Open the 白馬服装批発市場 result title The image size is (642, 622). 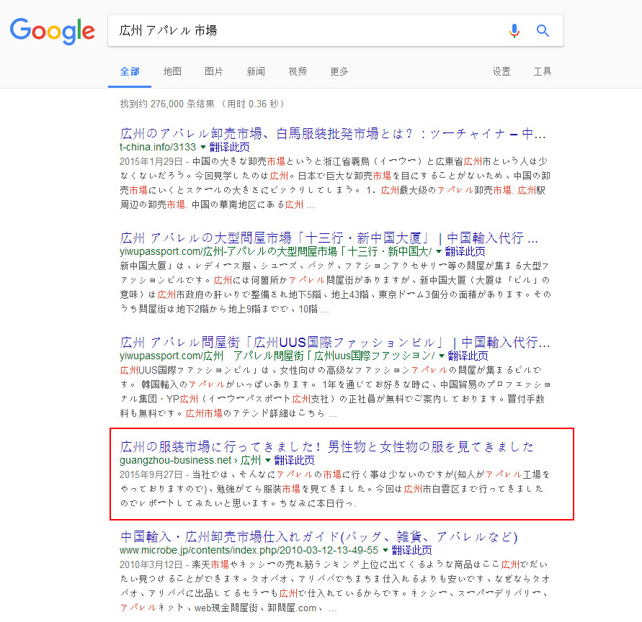(x=333, y=133)
